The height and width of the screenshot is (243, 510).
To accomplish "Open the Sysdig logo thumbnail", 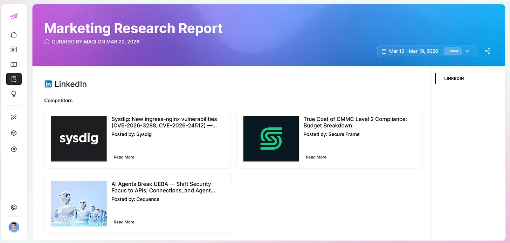I will pos(79,139).
